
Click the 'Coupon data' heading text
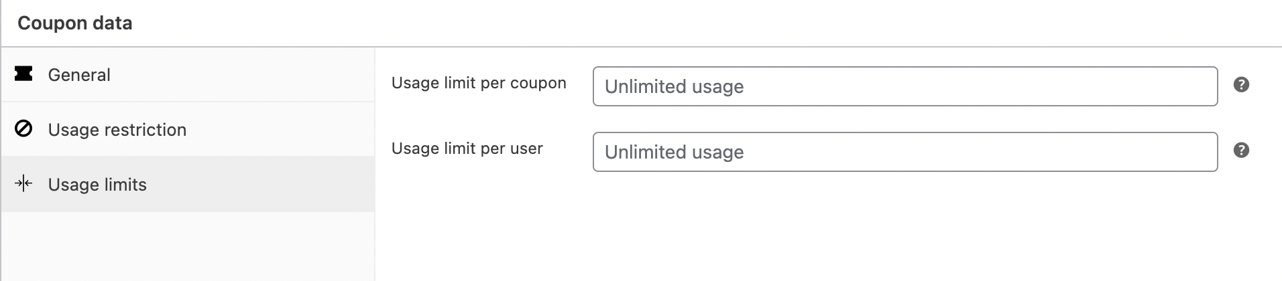coord(74,23)
